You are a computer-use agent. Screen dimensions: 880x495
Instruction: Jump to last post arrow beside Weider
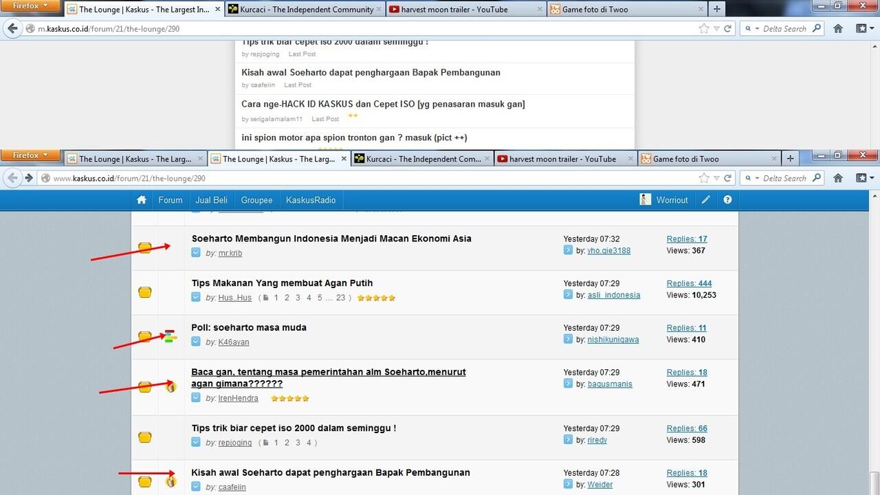pos(568,485)
